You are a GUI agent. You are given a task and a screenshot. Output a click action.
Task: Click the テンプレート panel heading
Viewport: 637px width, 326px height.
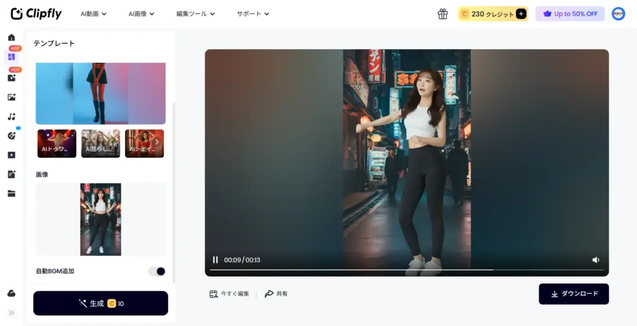[54, 44]
